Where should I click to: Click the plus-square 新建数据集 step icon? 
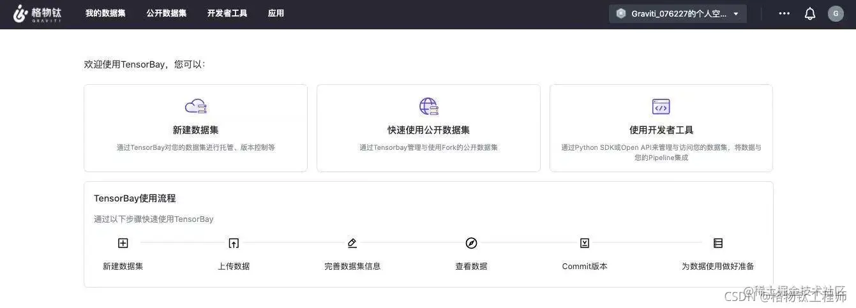(123, 243)
